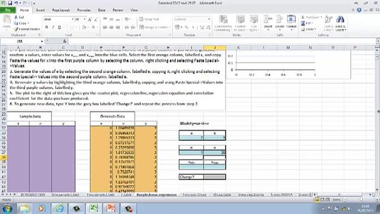Open the T.table sheet tab
The width and height of the screenshot is (380, 214).
pos(126,194)
